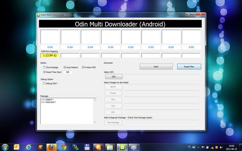Image resolution: width=242 pixels, height=151 pixels.
Task: Click the OPS file path field
Action: [x=162, y=77]
